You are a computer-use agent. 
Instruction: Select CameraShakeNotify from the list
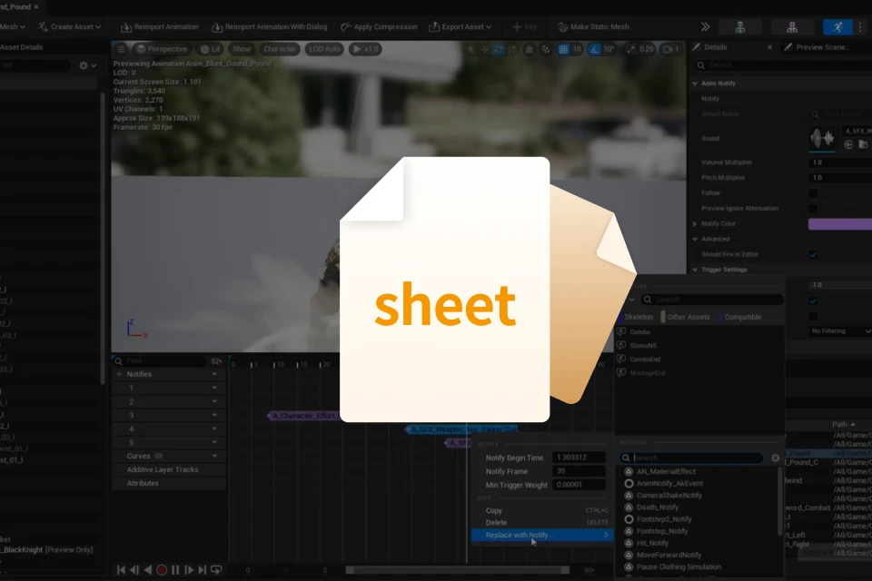pyautogui.click(x=669, y=496)
